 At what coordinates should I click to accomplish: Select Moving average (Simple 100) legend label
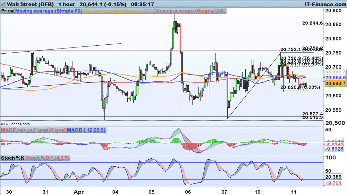pyautogui.click(x=119, y=11)
